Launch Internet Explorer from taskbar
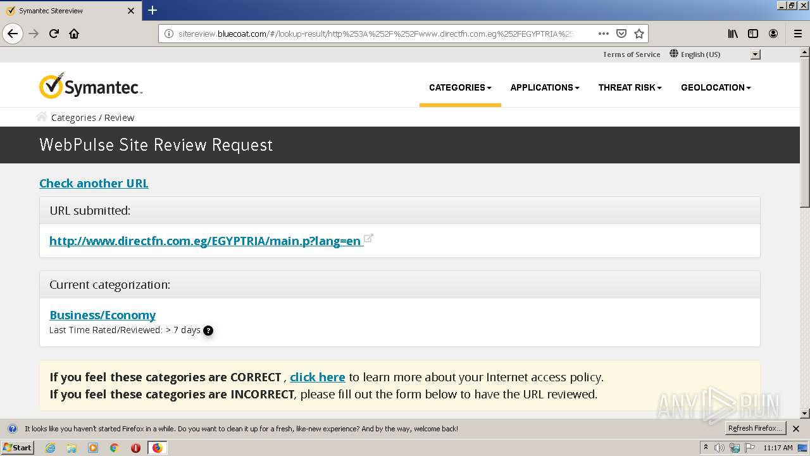 50,448
